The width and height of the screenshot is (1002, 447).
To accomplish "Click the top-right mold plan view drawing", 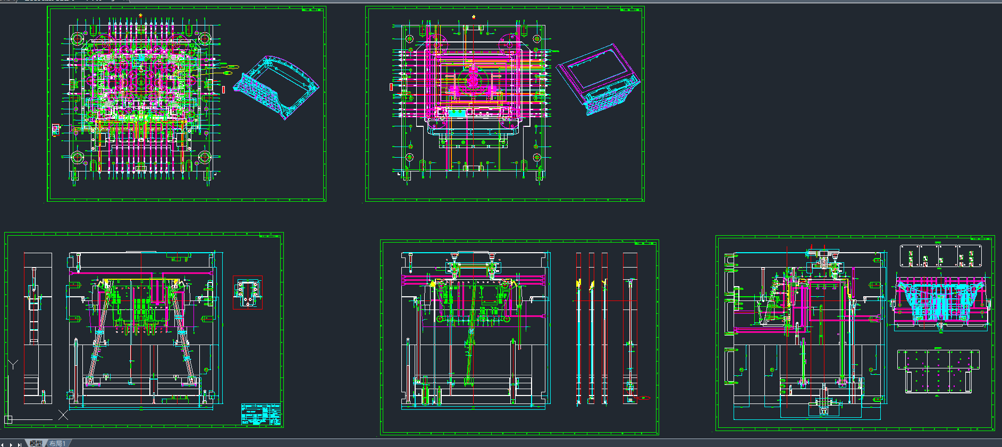I will [470, 98].
